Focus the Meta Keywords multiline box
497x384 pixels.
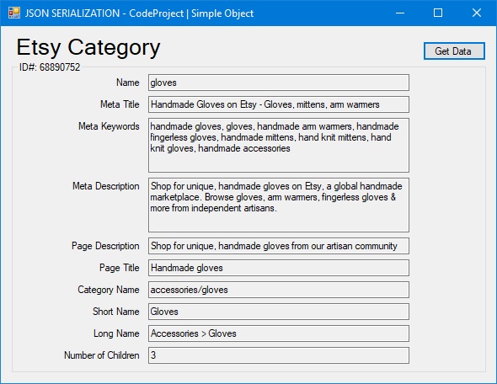[279, 145]
